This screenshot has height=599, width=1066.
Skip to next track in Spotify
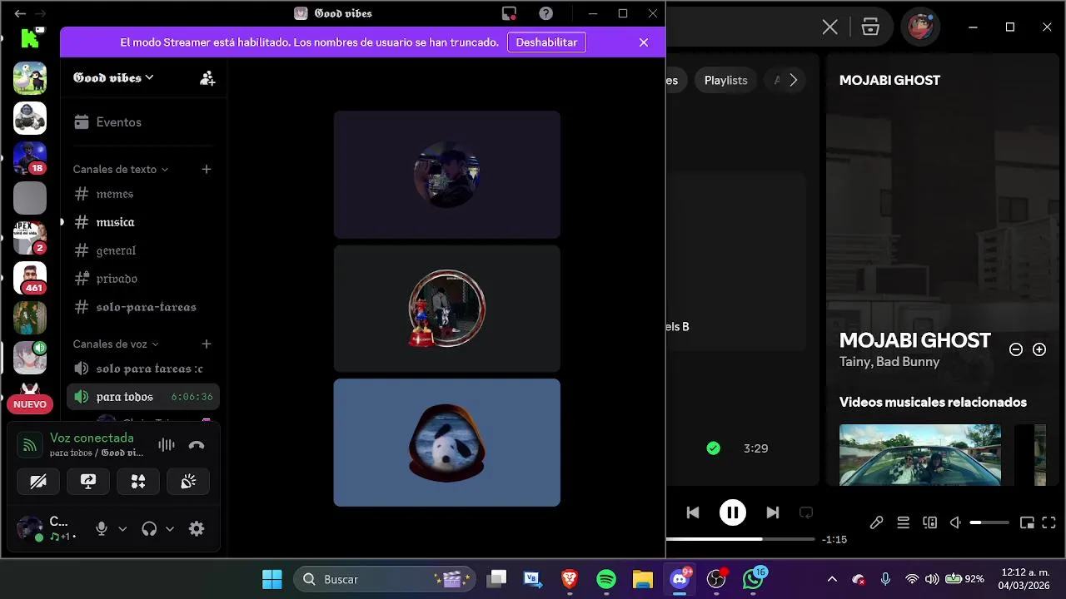[x=773, y=512]
